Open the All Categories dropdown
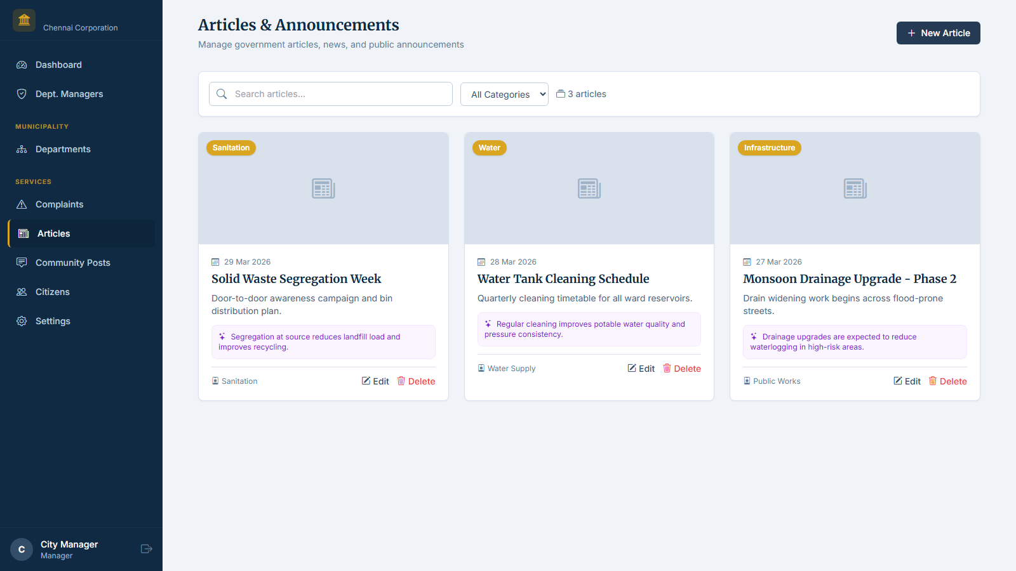Screen dimensions: 1016x571 coord(504,94)
